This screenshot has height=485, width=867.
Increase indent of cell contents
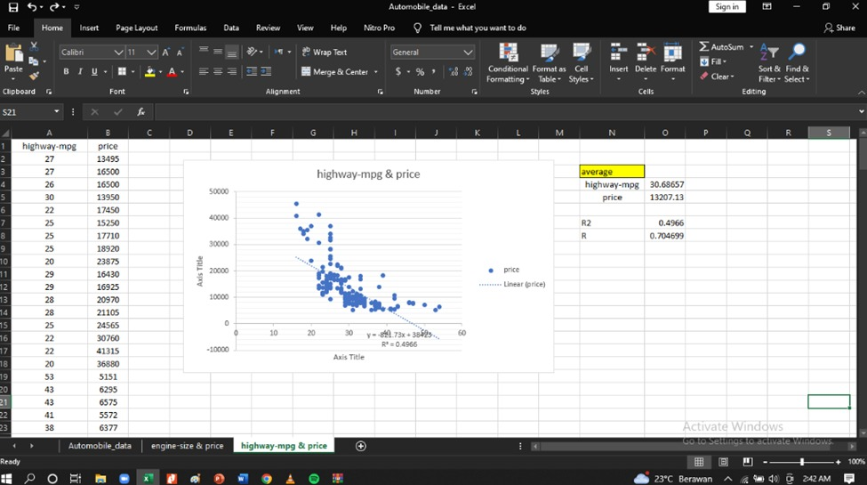pyautogui.click(x=266, y=71)
